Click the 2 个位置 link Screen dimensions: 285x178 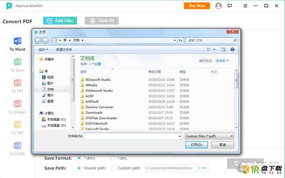pos(95,64)
